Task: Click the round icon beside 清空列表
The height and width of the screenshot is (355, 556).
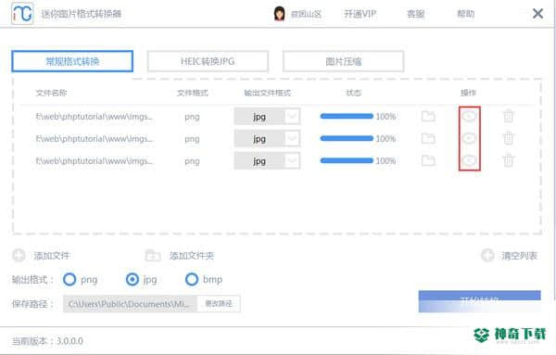Action: click(487, 255)
